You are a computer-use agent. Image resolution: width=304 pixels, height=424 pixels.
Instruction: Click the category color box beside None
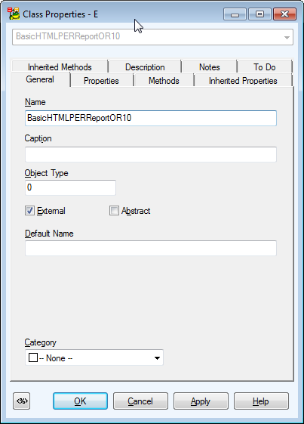click(33, 357)
